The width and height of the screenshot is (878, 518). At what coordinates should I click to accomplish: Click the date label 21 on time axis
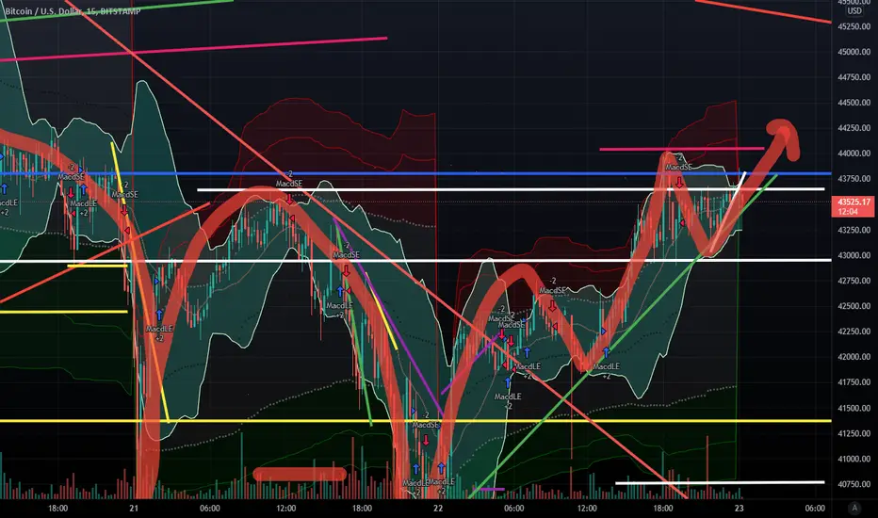[133, 509]
